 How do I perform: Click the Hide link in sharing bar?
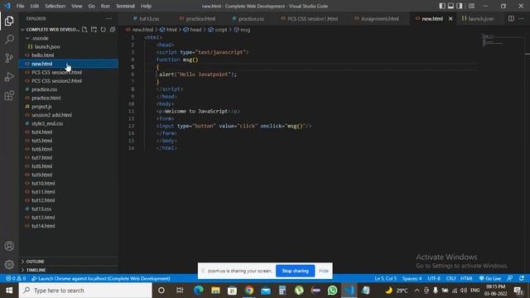point(324,271)
